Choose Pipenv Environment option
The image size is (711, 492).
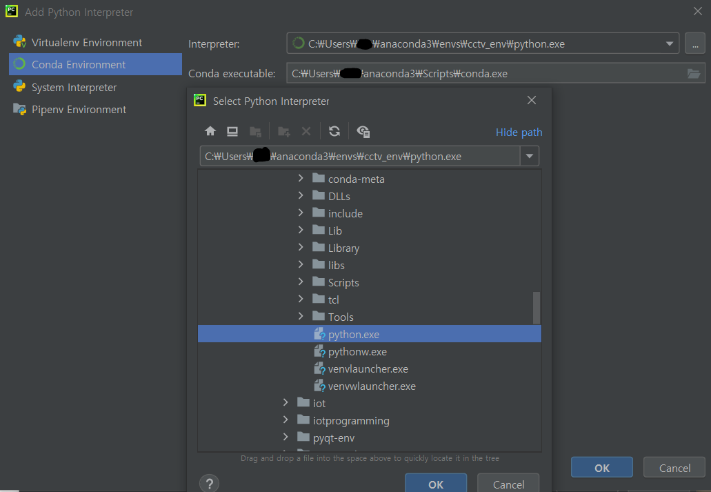tap(95, 110)
